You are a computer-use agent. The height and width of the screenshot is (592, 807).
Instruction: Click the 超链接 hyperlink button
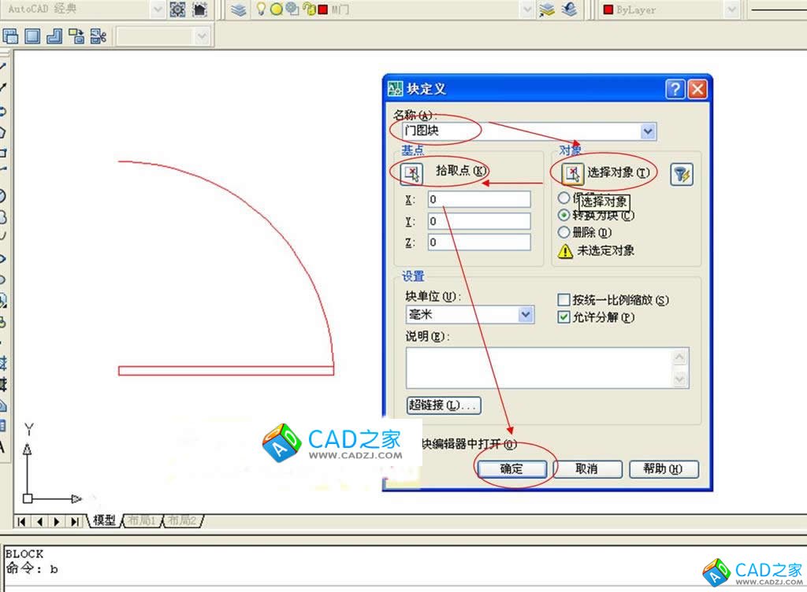444,405
